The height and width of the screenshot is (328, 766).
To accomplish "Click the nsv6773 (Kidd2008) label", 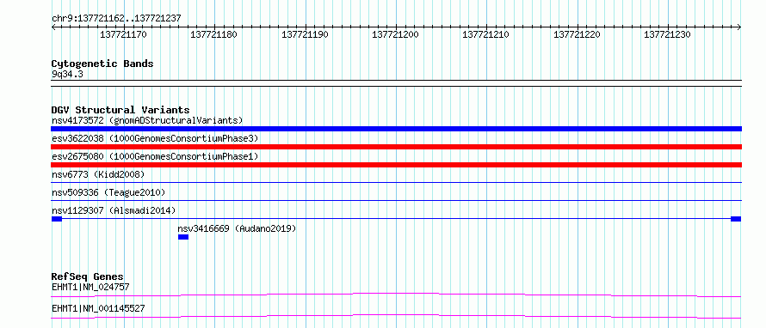I will tap(98, 174).
